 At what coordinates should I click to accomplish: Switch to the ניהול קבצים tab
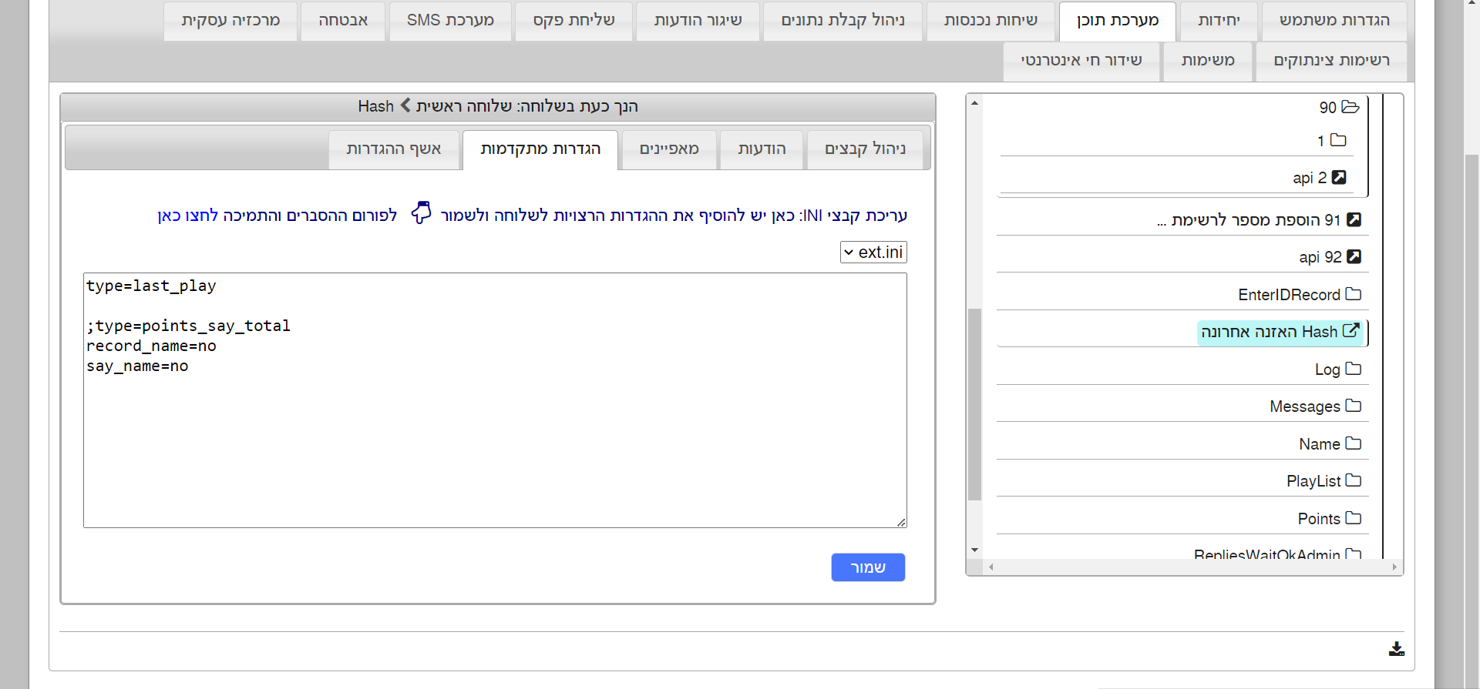click(865, 149)
